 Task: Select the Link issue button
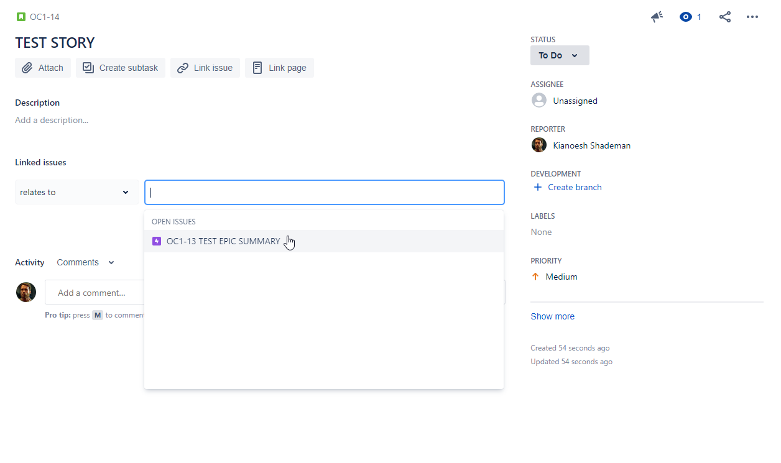pos(205,68)
